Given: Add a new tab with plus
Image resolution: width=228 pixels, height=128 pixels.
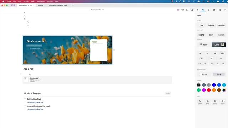Looking at the screenshot, I should (73, 5).
